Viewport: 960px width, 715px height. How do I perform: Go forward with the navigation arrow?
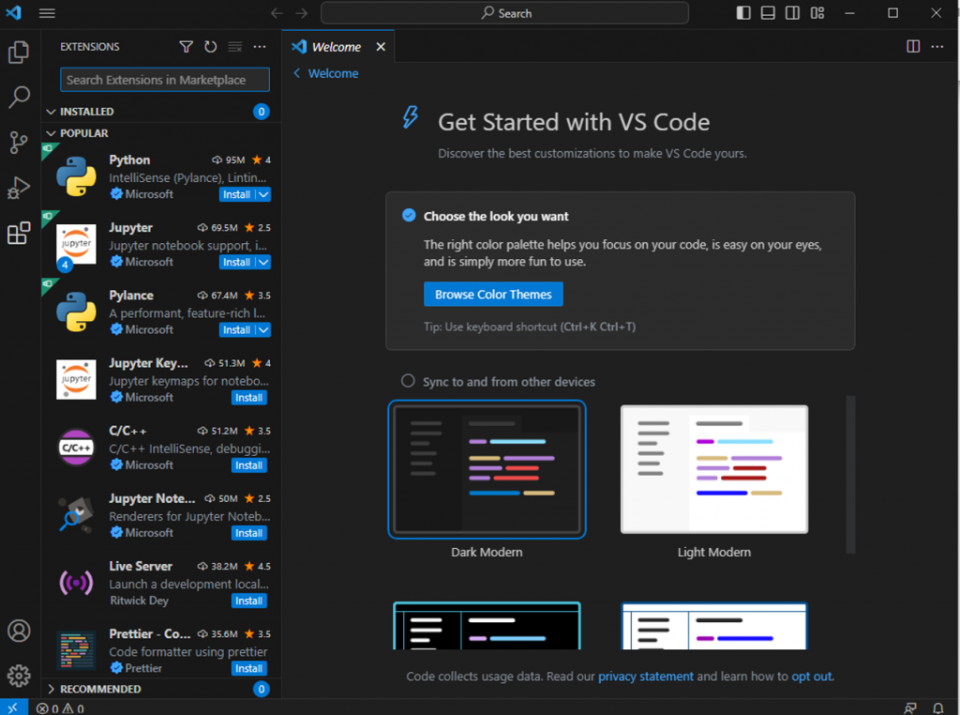click(x=301, y=13)
